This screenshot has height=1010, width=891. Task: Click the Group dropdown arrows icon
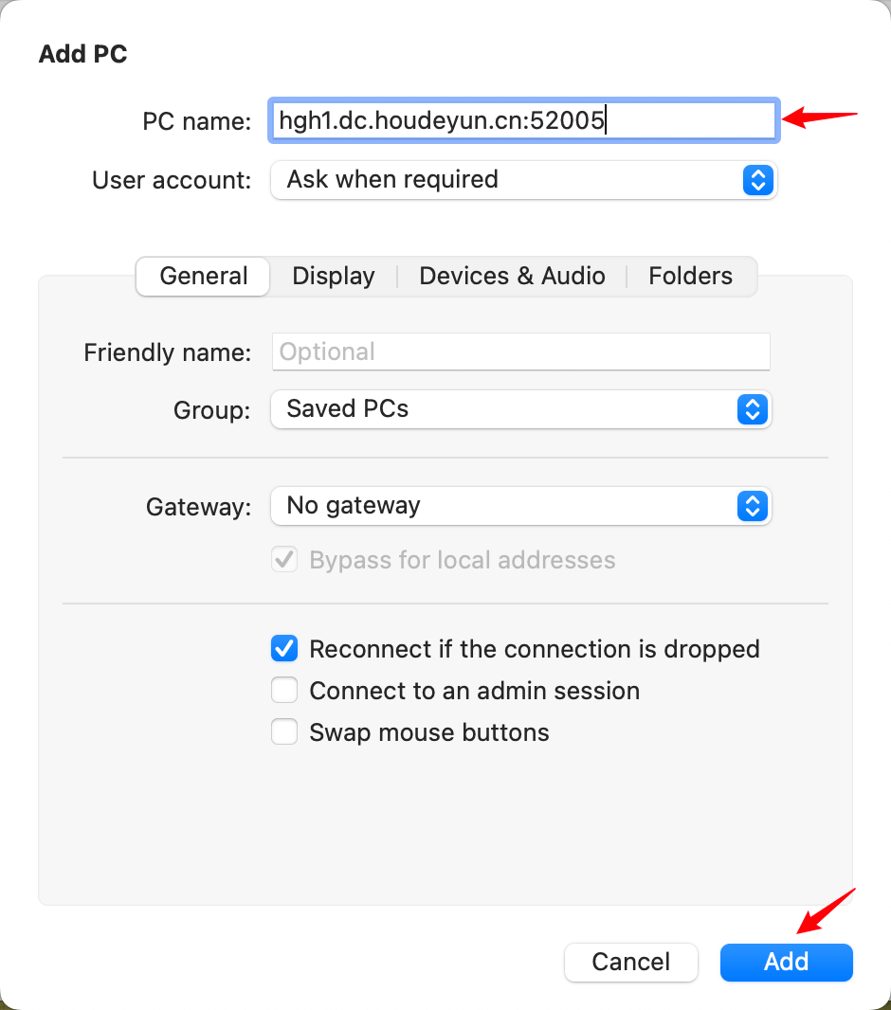(752, 409)
